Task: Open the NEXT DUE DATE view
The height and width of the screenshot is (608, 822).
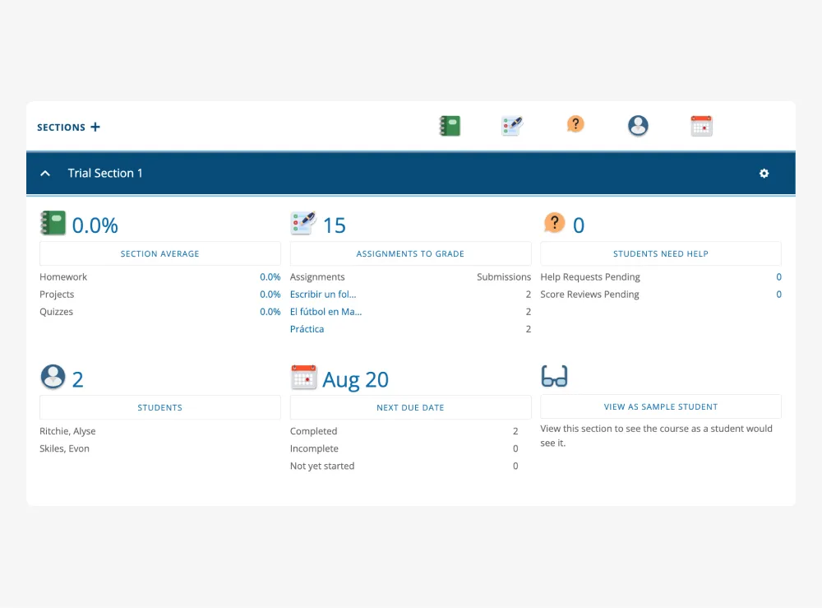Action: 410,407
